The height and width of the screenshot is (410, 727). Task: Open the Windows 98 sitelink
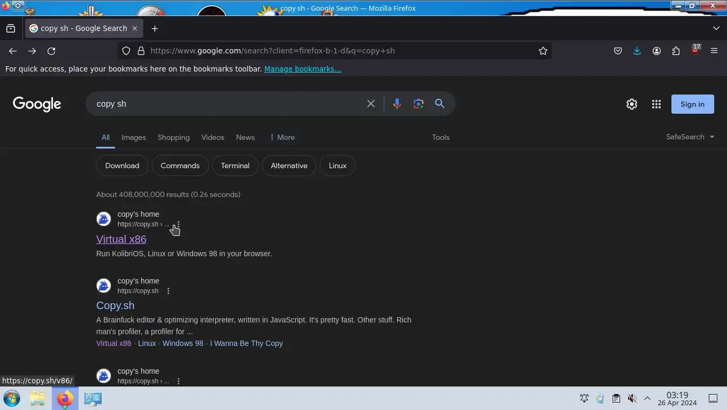183,343
